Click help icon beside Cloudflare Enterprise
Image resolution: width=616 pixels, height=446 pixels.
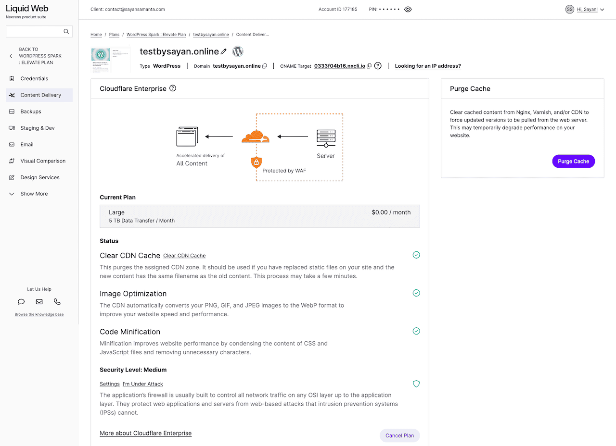(173, 88)
